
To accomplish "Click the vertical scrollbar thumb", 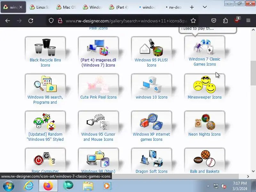I will point(253,73).
